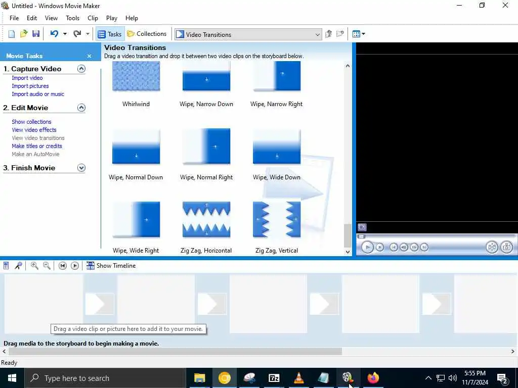518x388 pixels.
Task: Click the Import pictures link
Action: click(30, 86)
